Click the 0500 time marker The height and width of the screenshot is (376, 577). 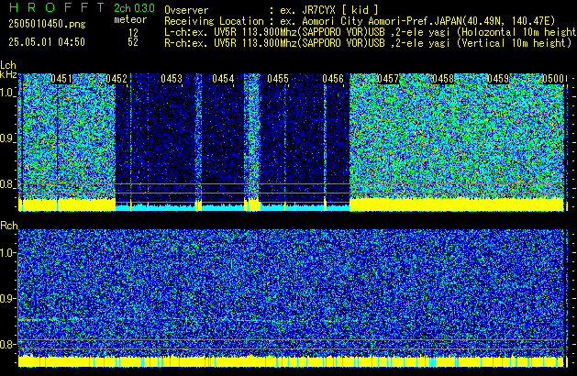tap(553, 79)
